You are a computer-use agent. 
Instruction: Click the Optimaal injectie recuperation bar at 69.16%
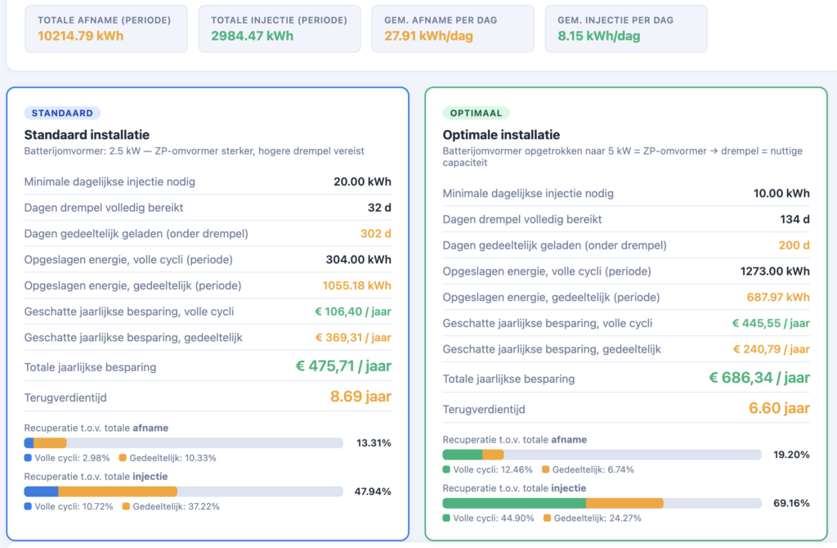click(x=602, y=503)
